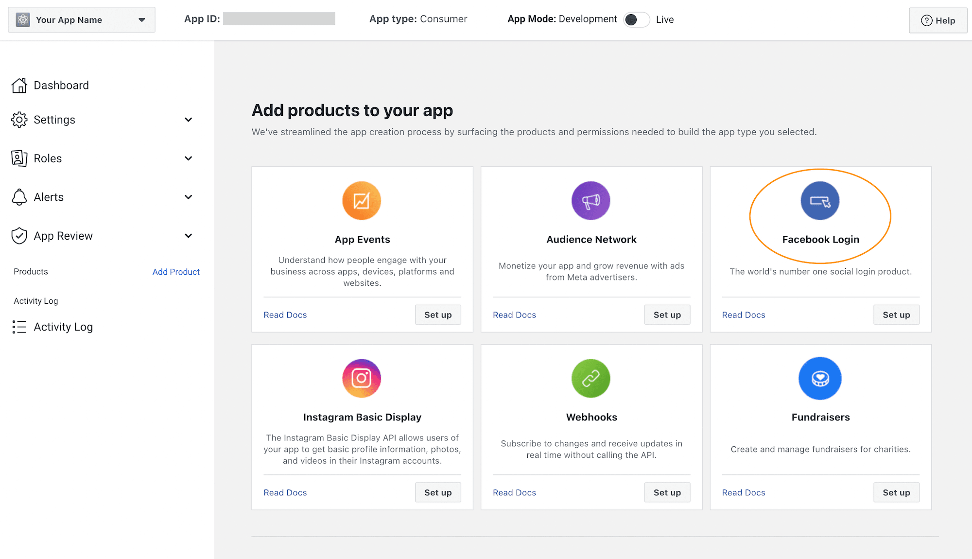Expand the Roles section chevron

point(189,158)
